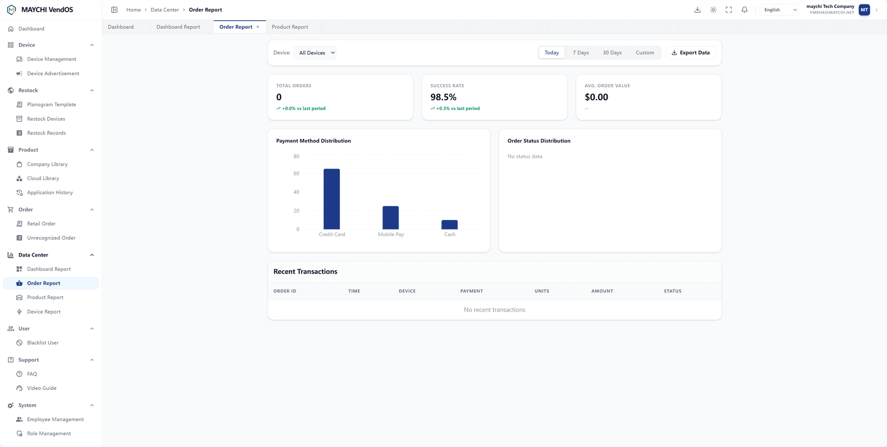Image resolution: width=887 pixels, height=447 pixels.
Task: Click the Planogram Template icon
Action: 19,105
